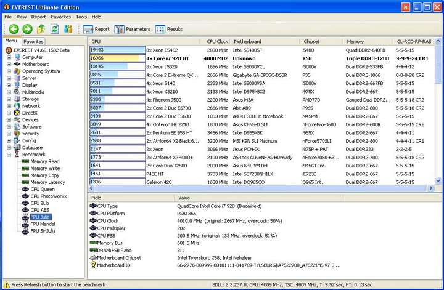Screen dimensions: 444x290
Task: Open the View menu
Action: point(22,17)
